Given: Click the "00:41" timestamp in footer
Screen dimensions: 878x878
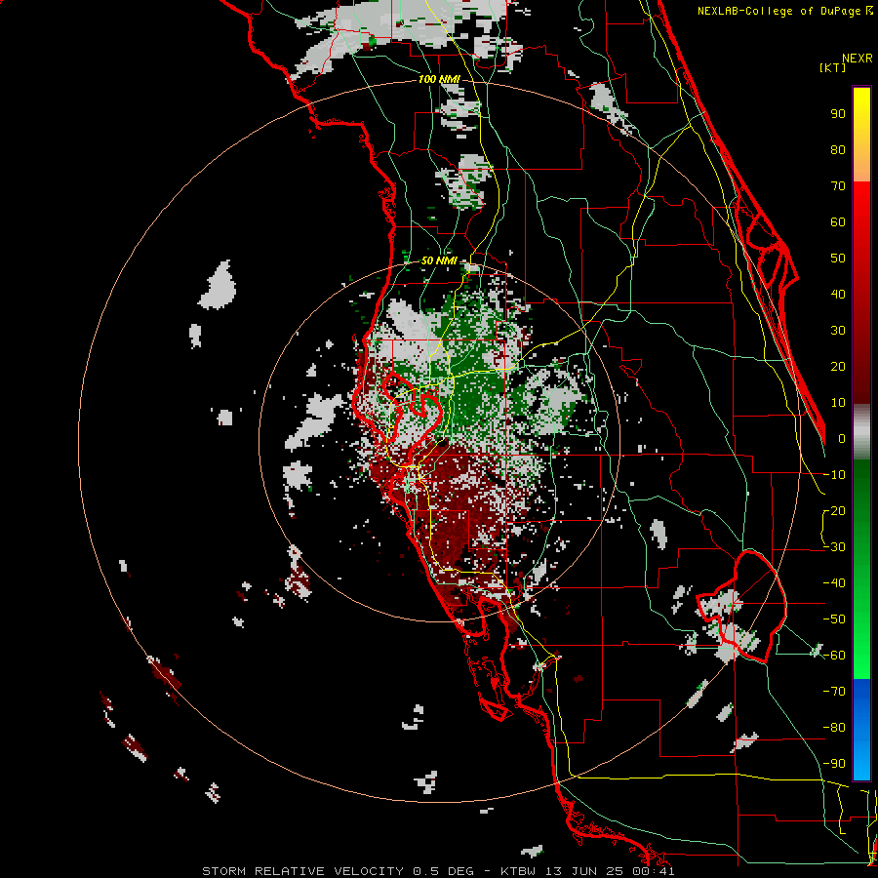Looking at the screenshot, I should coord(656,871).
